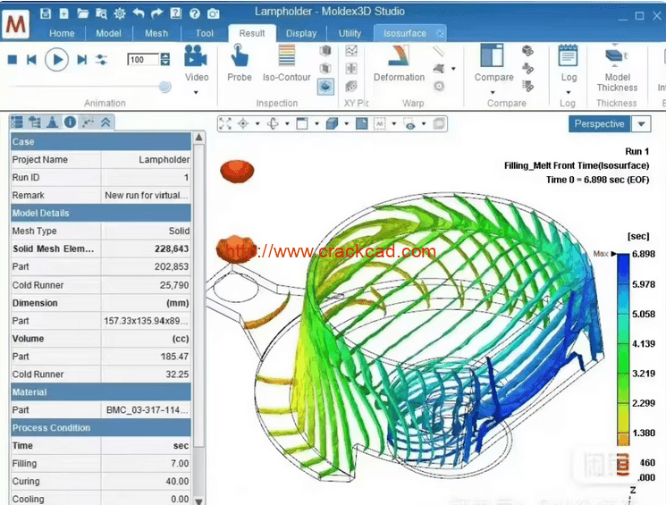The width and height of the screenshot is (666, 505).
Task: Click the animation progress slider handle
Action: pos(164,87)
